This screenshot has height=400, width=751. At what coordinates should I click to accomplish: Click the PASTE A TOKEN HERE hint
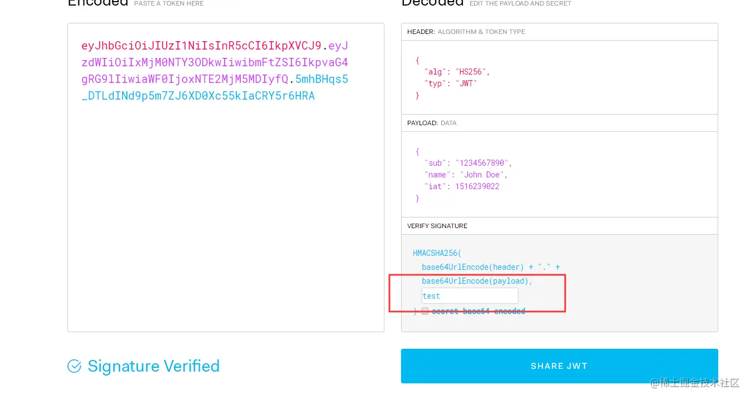click(169, 3)
